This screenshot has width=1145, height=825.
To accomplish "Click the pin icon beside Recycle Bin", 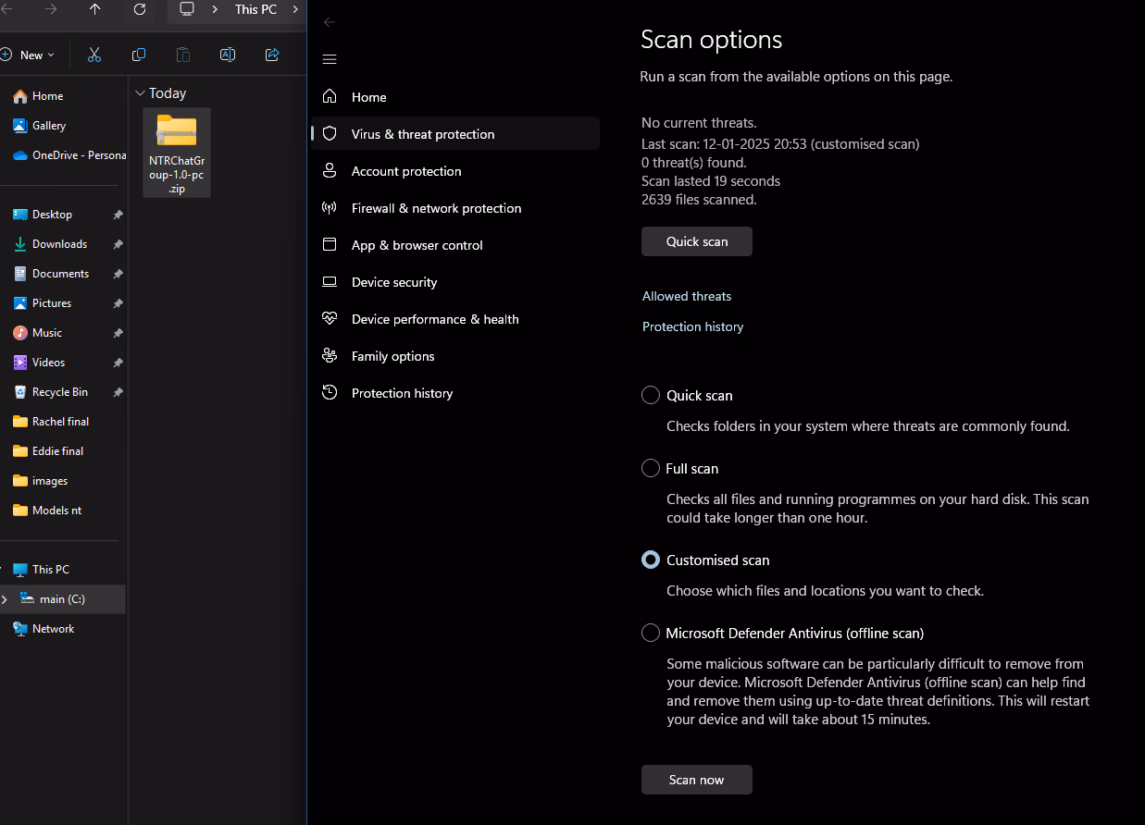I will [x=118, y=392].
